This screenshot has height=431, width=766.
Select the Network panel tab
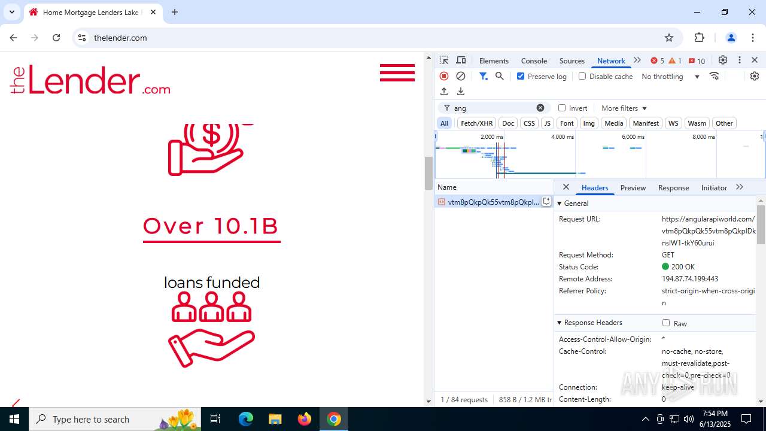click(611, 60)
